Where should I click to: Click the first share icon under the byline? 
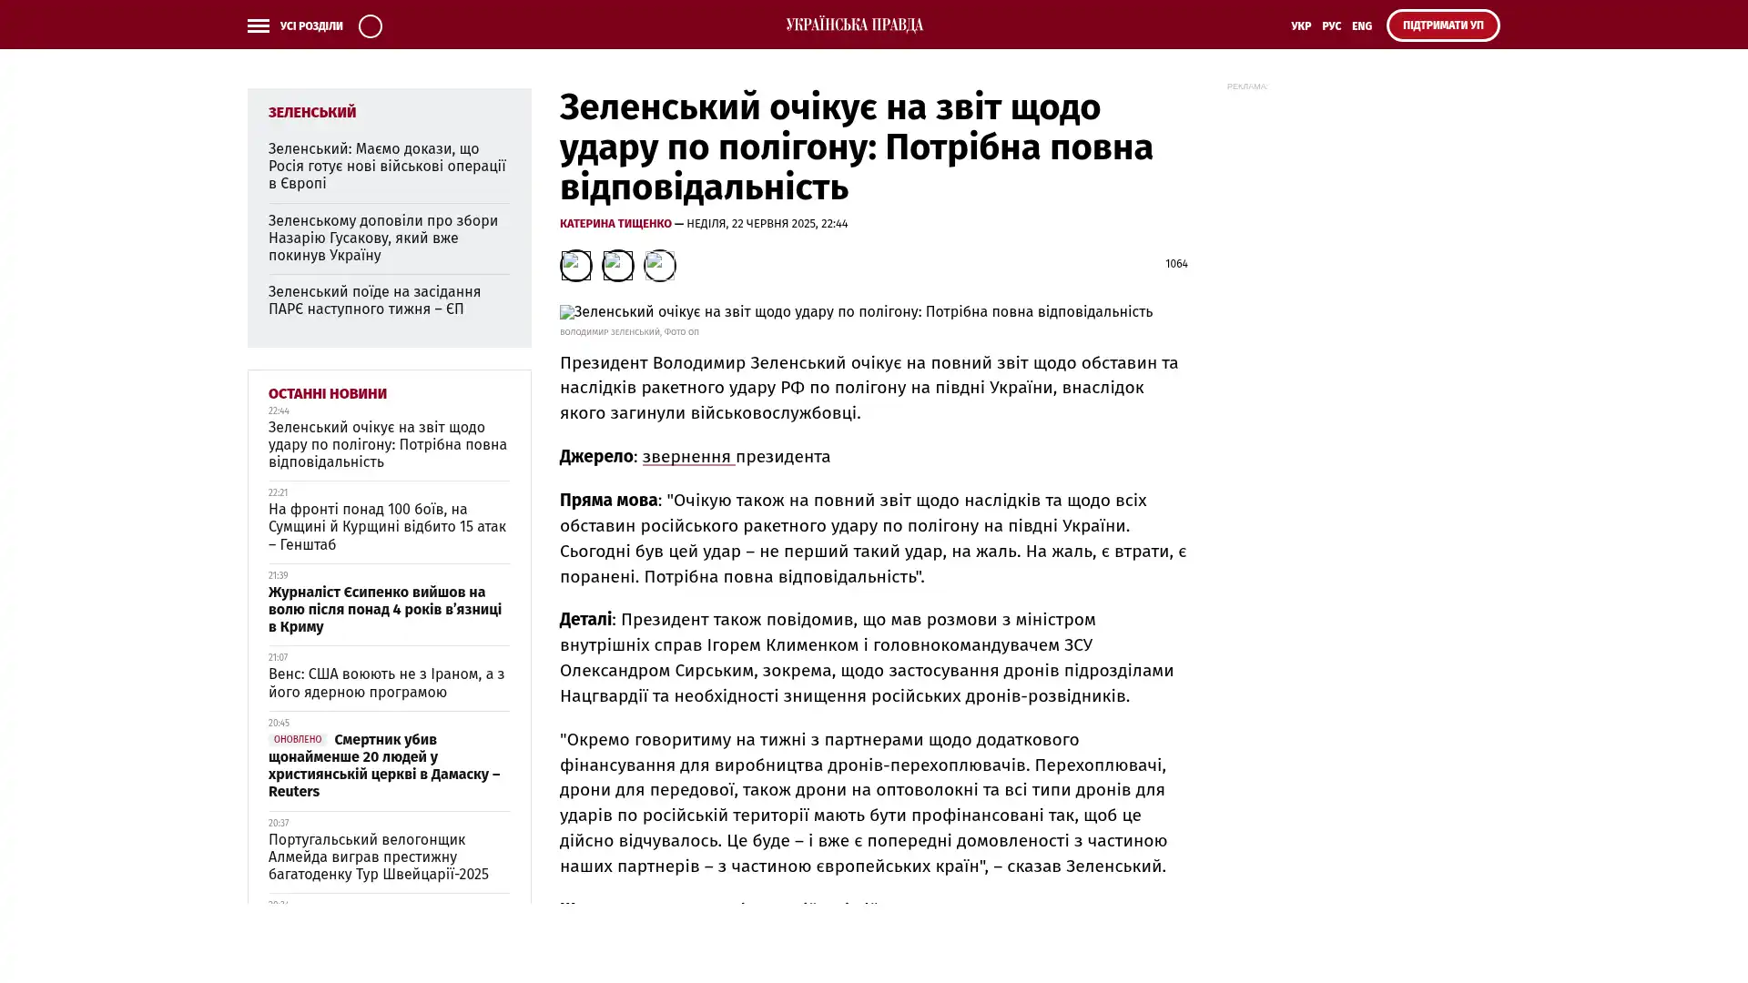(575, 266)
